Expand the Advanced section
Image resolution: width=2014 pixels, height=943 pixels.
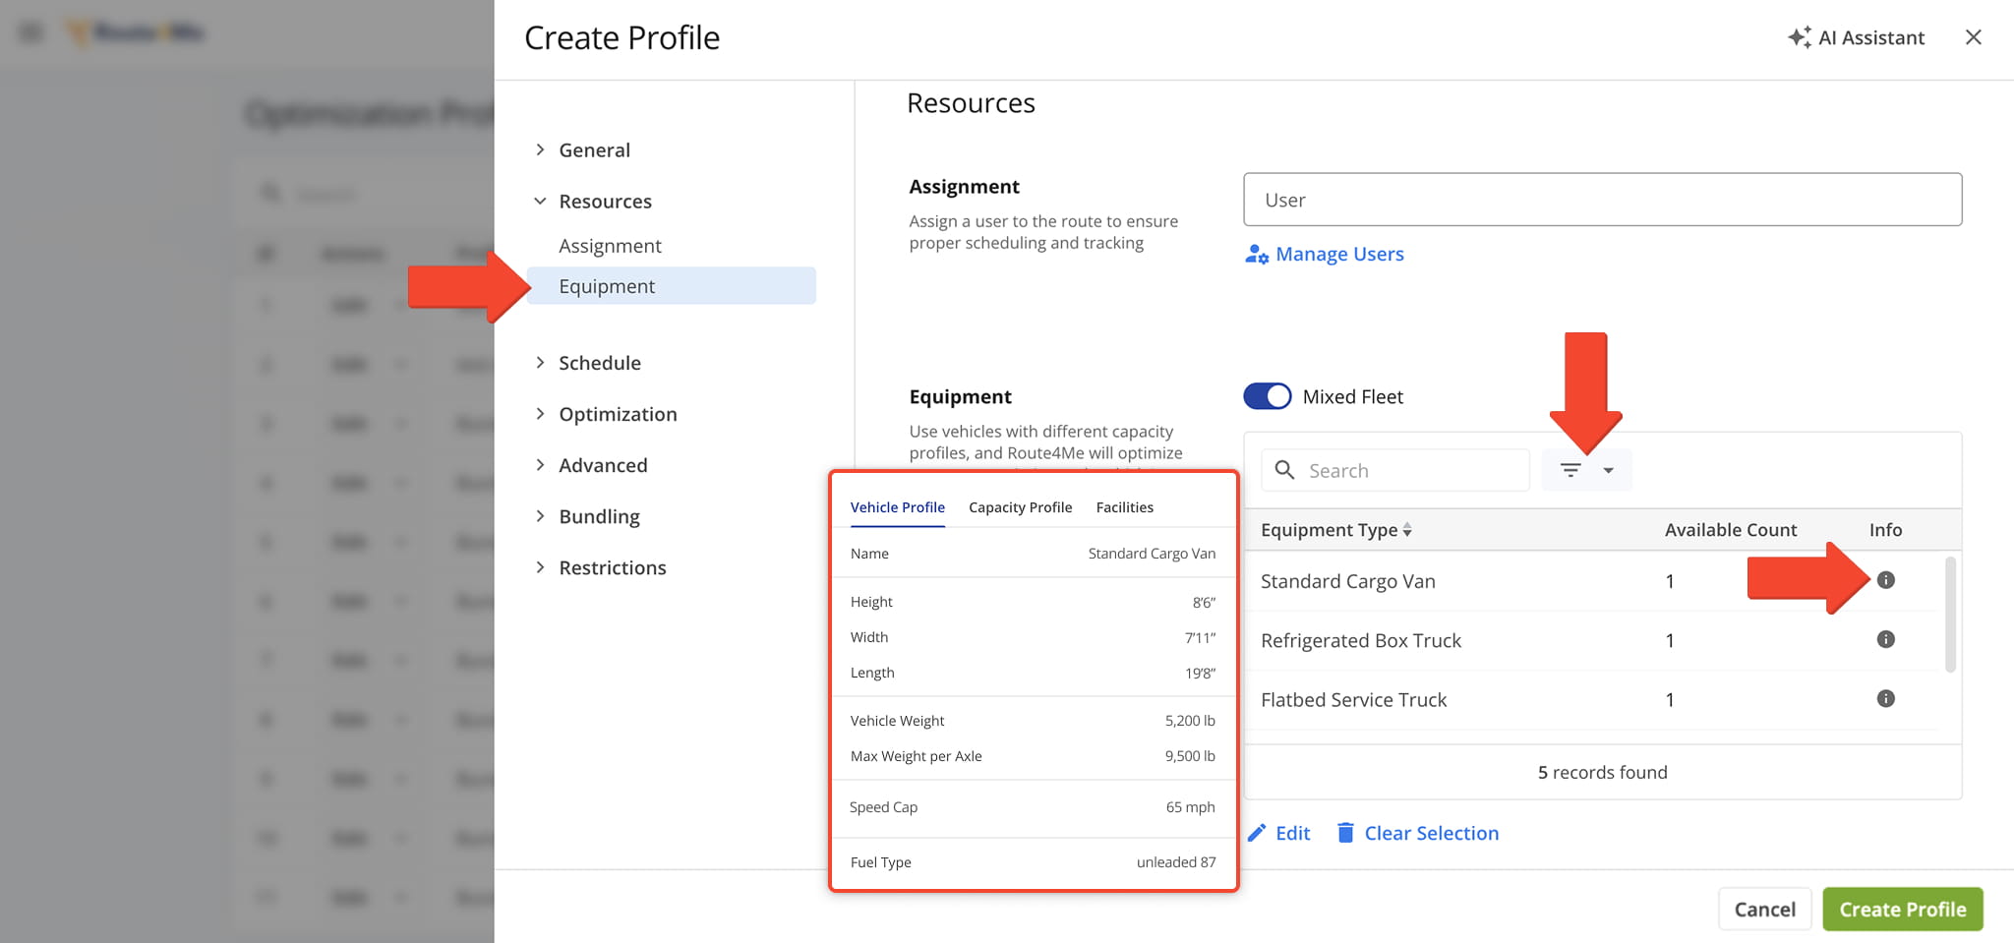(540, 465)
